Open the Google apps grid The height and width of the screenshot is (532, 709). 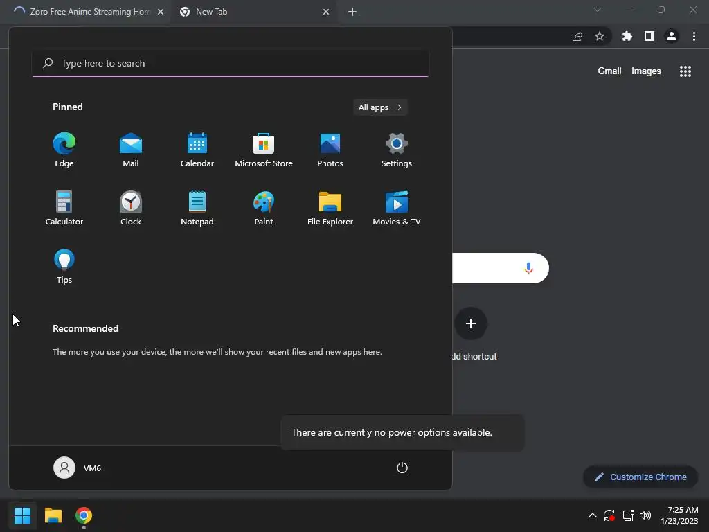[x=685, y=71]
